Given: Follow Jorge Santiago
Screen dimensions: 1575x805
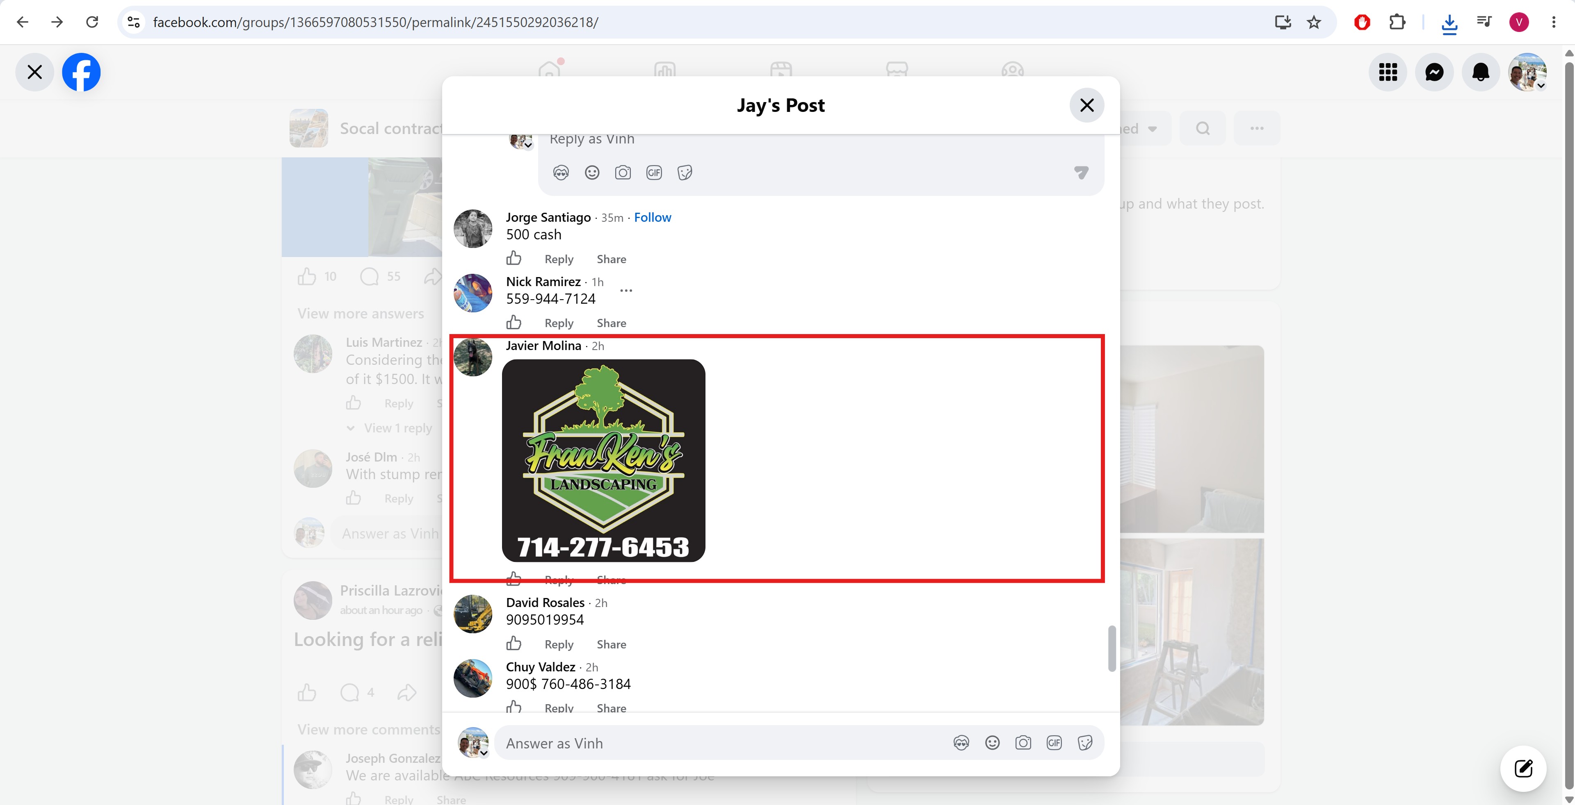Looking at the screenshot, I should coord(653,217).
